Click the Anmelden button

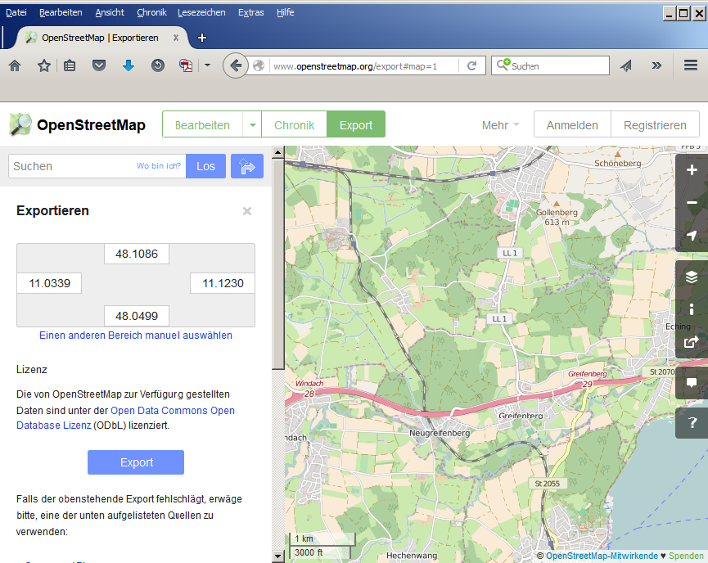[572, 125]
